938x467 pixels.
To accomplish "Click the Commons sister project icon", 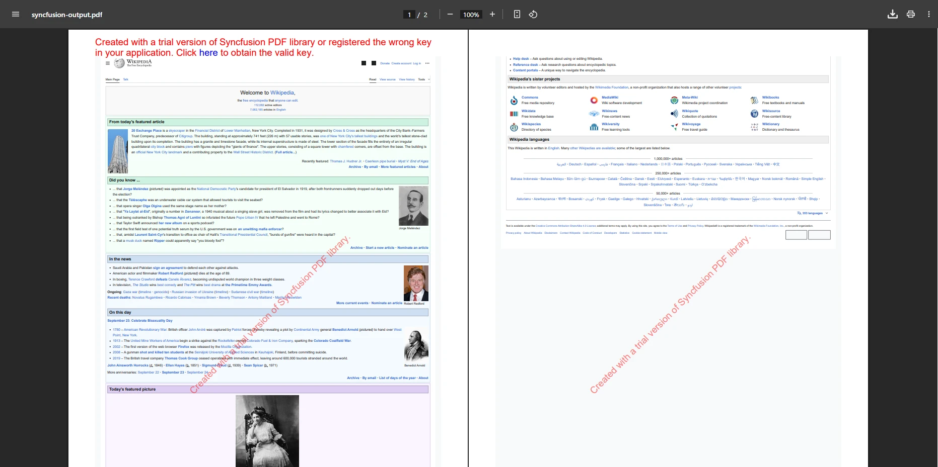I will click(514, 101).
